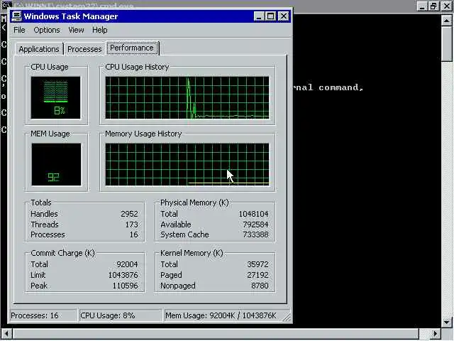Screen dimensions: 454x341
Task: Open the Help menu
Action: point(99,30)
